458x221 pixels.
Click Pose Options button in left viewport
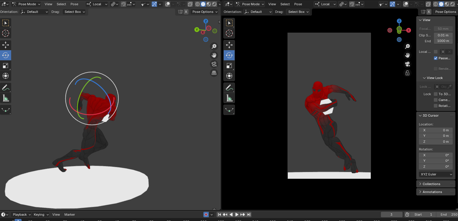click(x=205, y=12)
